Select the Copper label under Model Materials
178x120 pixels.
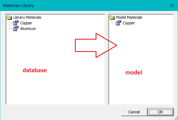tap(129, 23)
